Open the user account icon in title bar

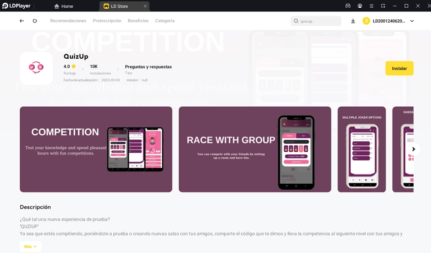click(x=360, y=6)
